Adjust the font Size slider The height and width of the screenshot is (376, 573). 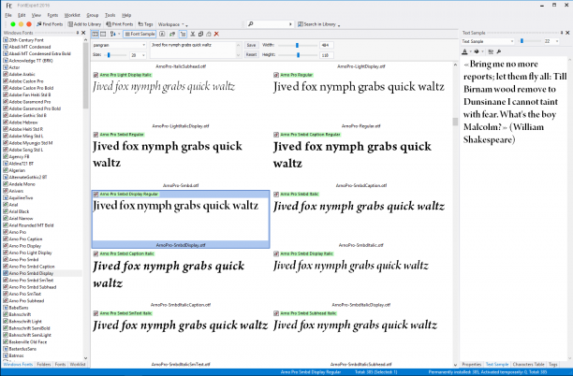click(109, 55)
